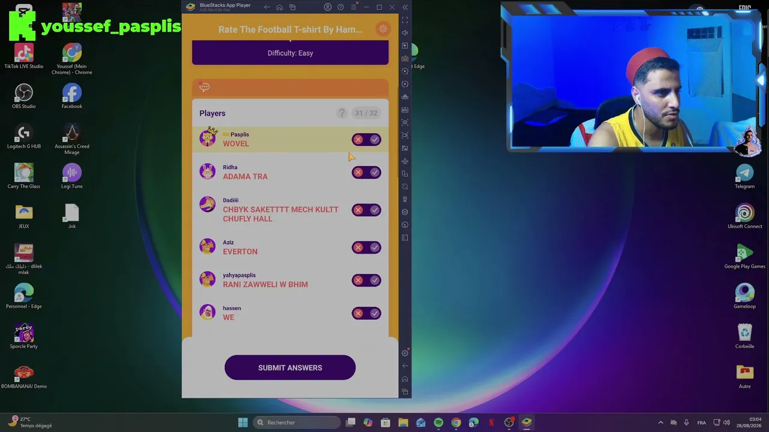Mark Aziz's answer EVERTON as correct
Screen dimensions: 769x432
375,248
